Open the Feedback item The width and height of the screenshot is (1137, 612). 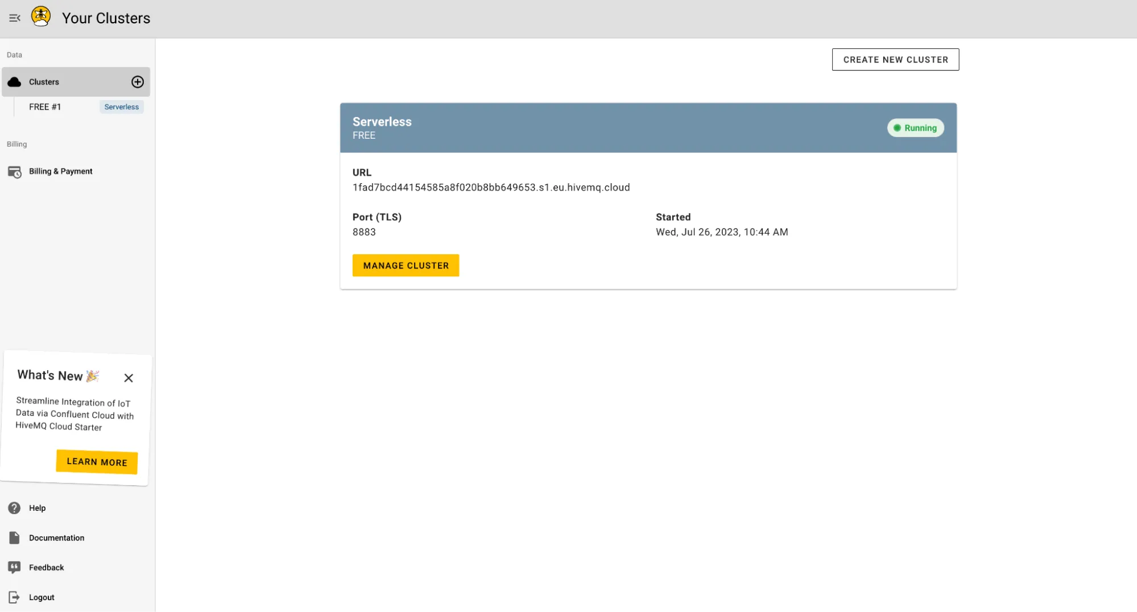(46, 568)
